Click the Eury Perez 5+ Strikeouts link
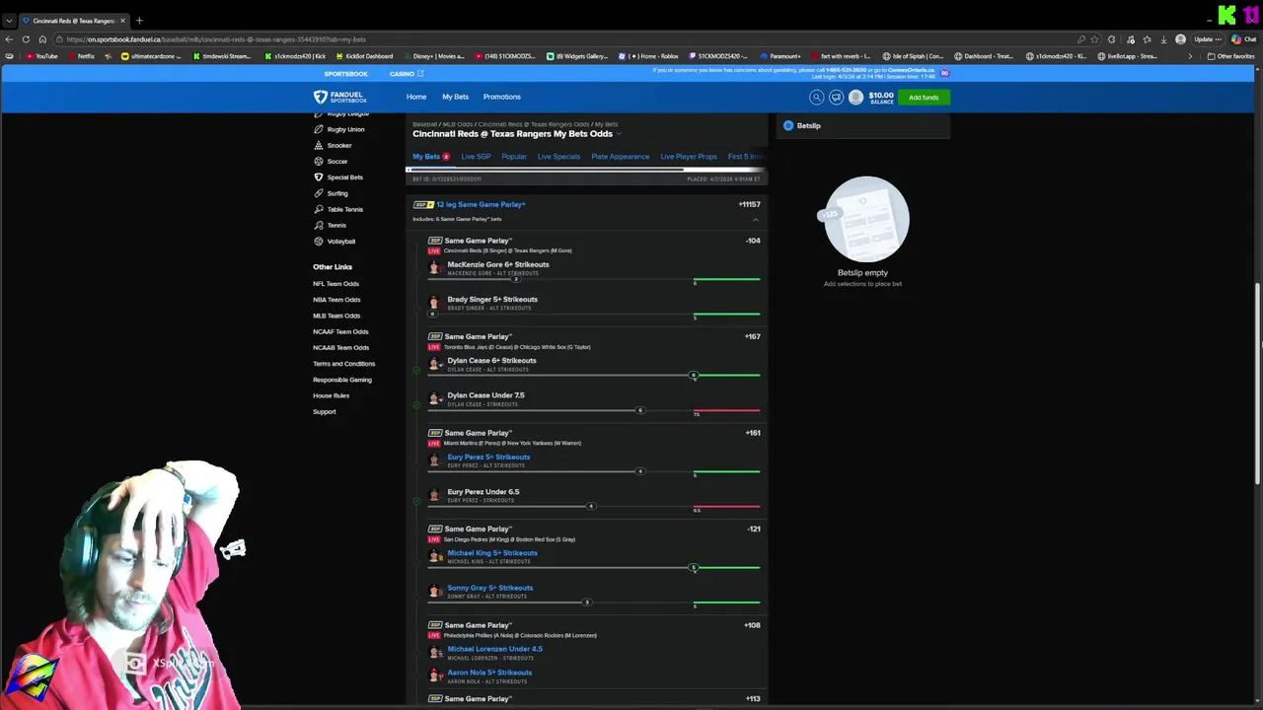The height and width of the screenshot is (710, 1263). click(488, 458)
